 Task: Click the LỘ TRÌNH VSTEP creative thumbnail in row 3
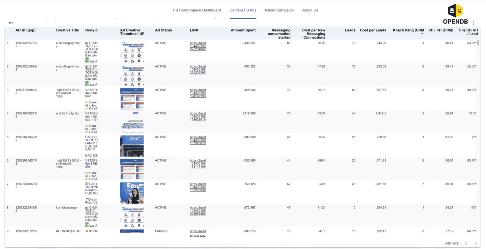132,99
